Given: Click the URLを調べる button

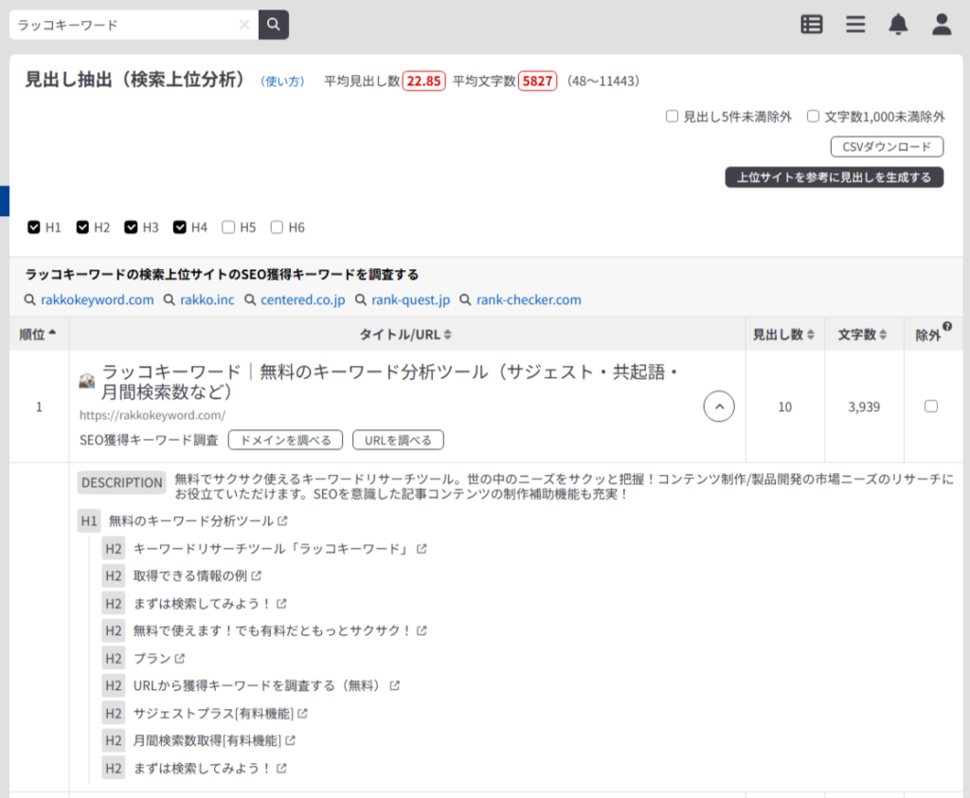Looking at the screenshot, I should pos(398,440).
